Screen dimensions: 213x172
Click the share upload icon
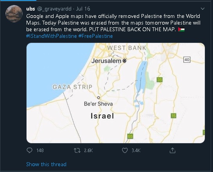coord(172,151)
